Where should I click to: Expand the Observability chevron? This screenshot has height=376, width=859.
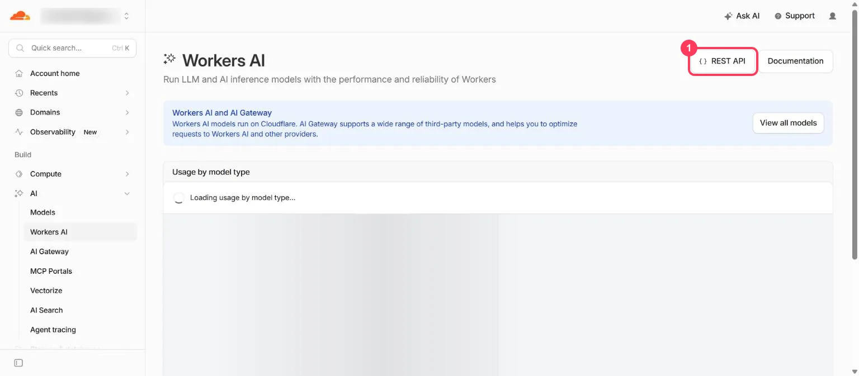tap(127, 132)
